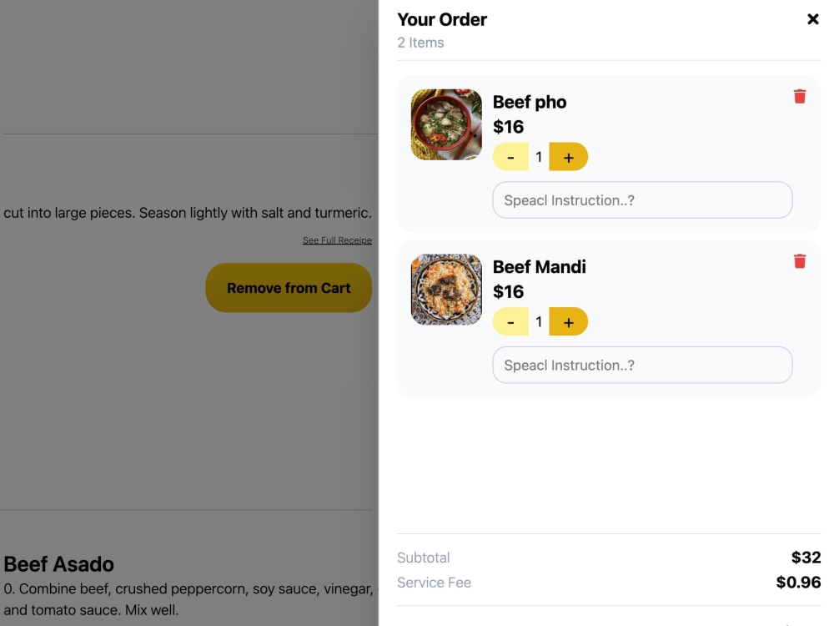Image resolution: width=834 pixels, height=626 pixels.
Task: Increase Beef Mandi quantity
Action: [x=569, y=322]
